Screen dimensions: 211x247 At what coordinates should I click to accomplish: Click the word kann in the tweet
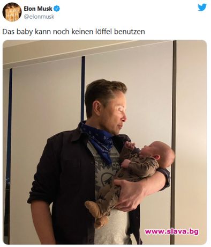pos(42,32)
